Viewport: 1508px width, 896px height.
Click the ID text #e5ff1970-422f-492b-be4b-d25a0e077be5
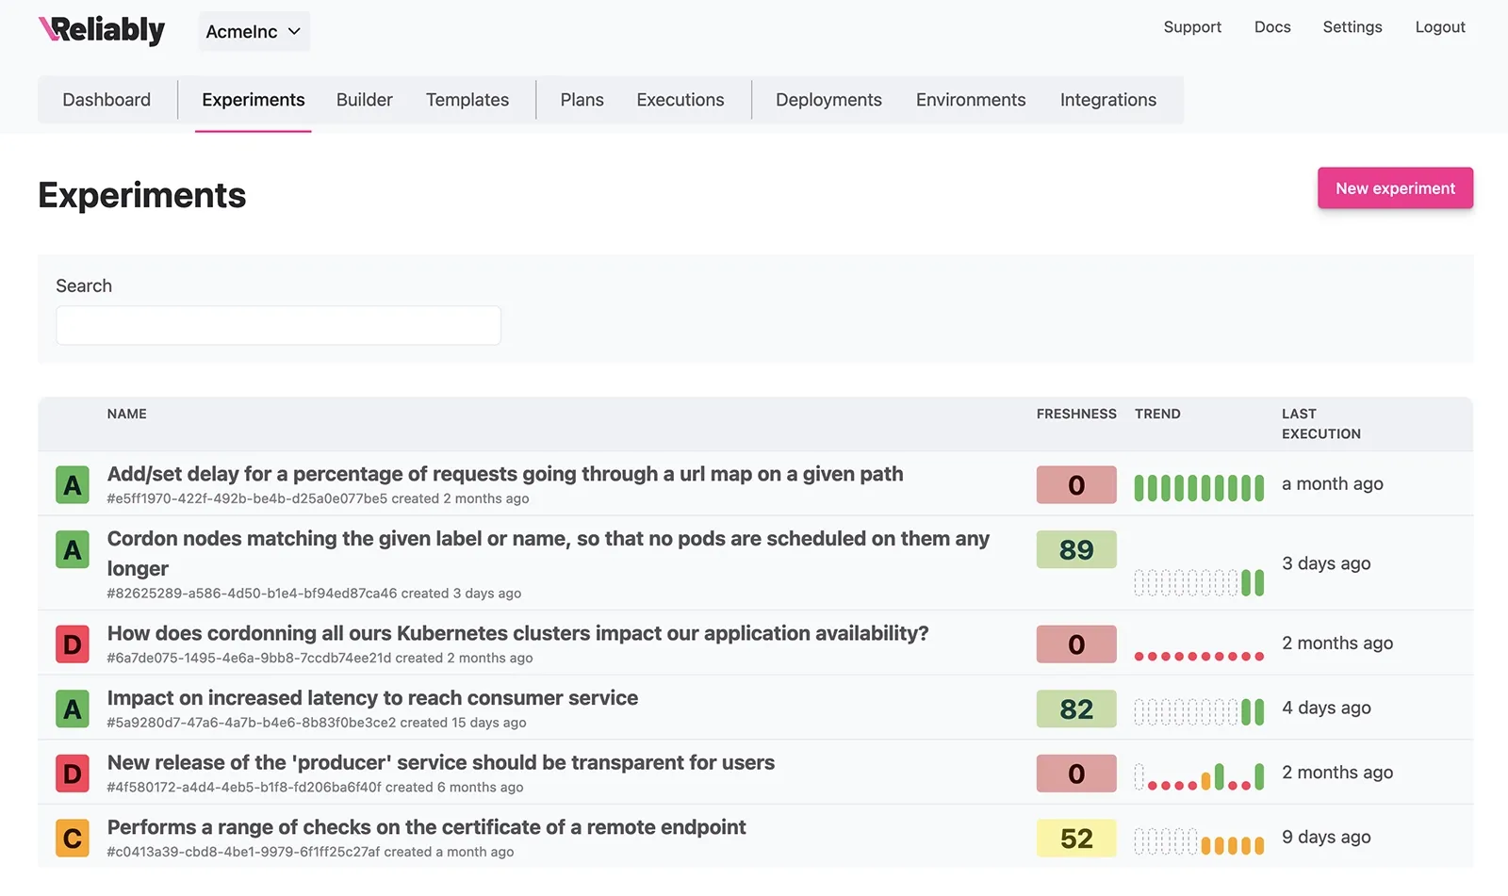click(247, 499)
